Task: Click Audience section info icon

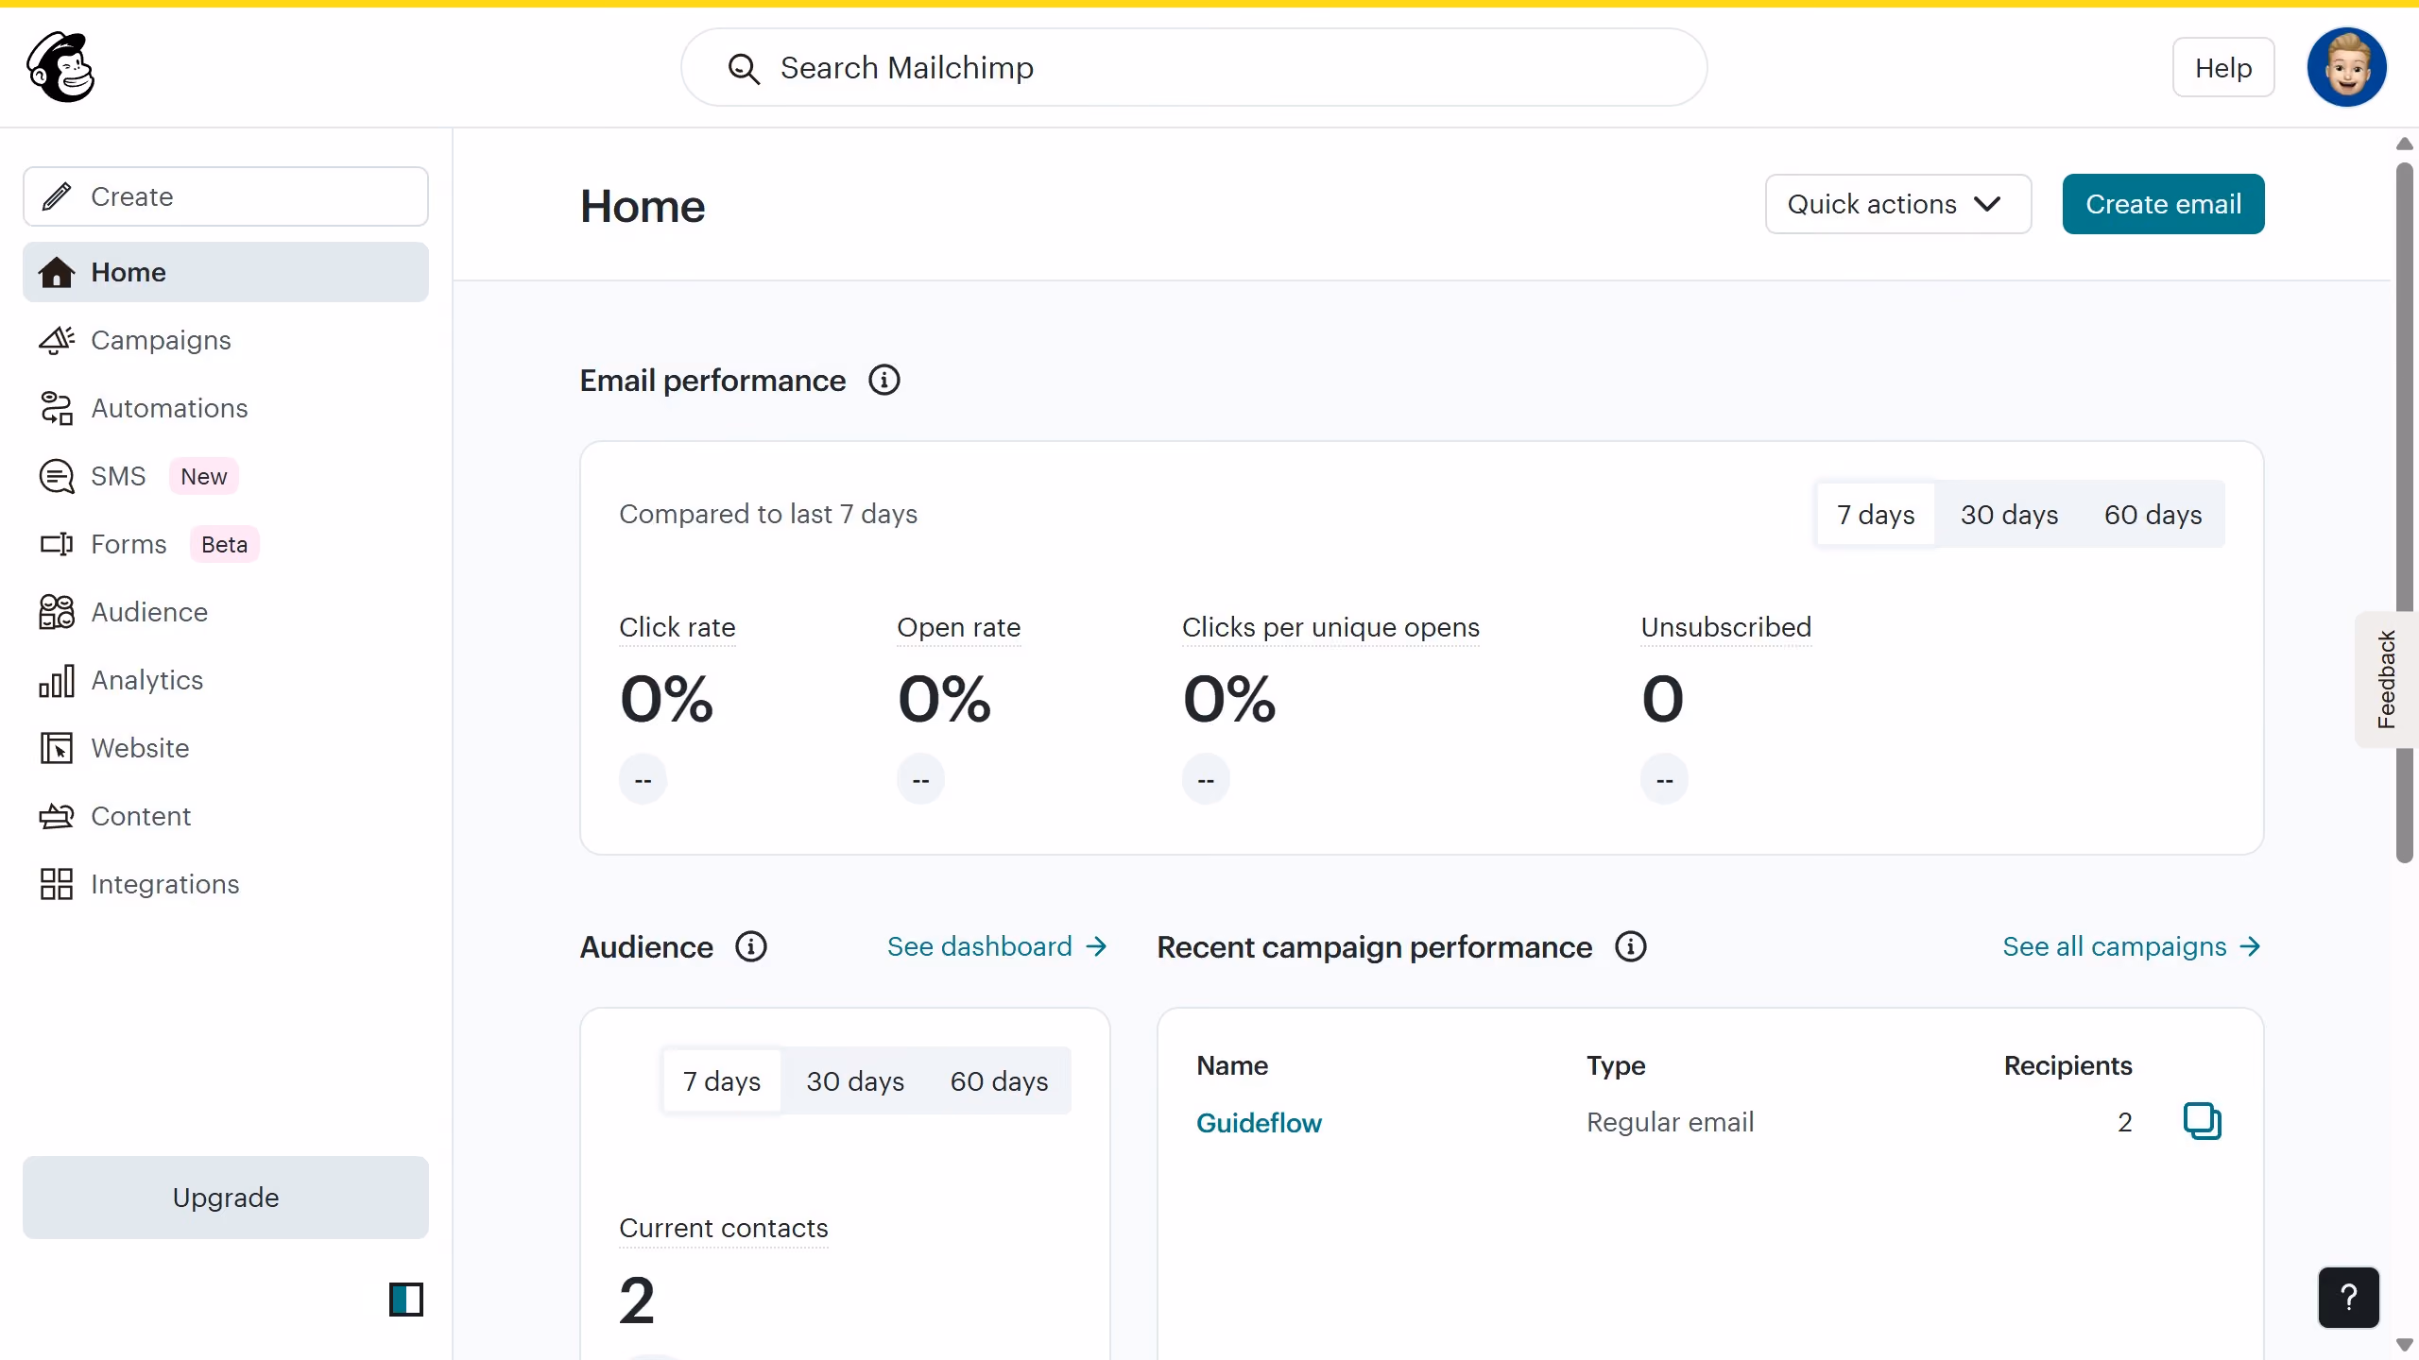Action: pos(751,946)
